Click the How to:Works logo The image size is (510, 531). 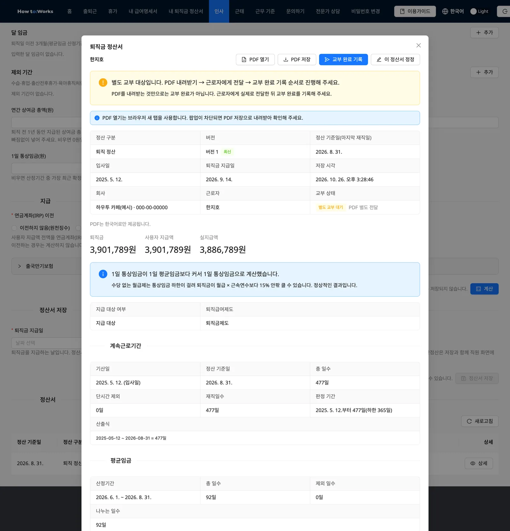pyautogui.click(x=35, y=11)
